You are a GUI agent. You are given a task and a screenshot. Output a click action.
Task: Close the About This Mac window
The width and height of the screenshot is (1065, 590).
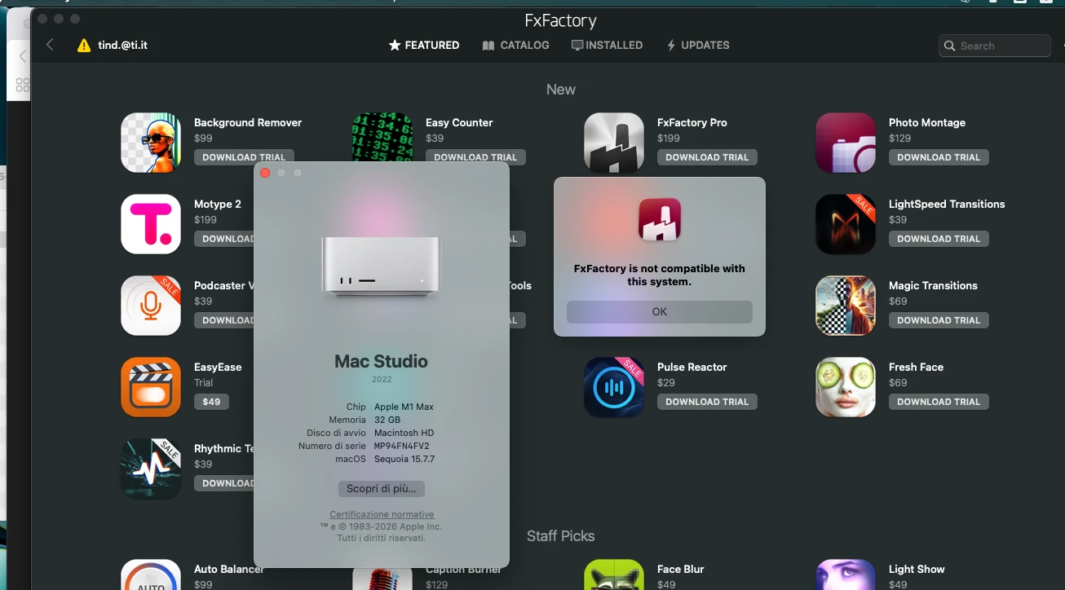pyautogui.click(x=265, y=173)
